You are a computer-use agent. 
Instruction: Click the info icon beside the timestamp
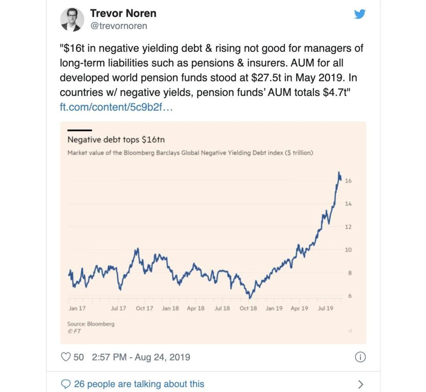(x=360, y=357)
